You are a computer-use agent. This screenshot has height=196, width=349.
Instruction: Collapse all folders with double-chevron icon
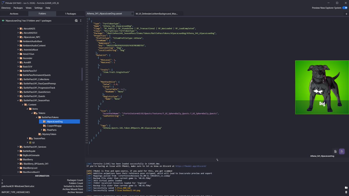click(x=81, y=21)
